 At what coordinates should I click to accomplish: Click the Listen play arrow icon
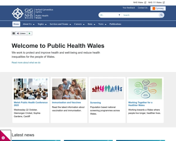coord(30,33)
